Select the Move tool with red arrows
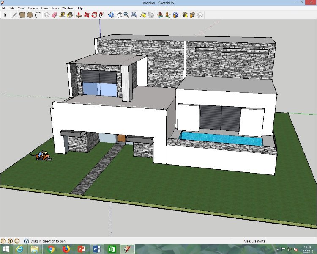This screenshot has width=317, height=254. pyautogui.click(x=86, y=15)
